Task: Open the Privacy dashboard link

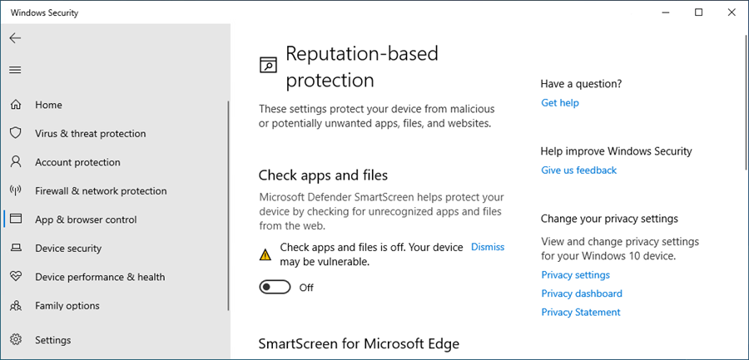Action: point(581,293)
